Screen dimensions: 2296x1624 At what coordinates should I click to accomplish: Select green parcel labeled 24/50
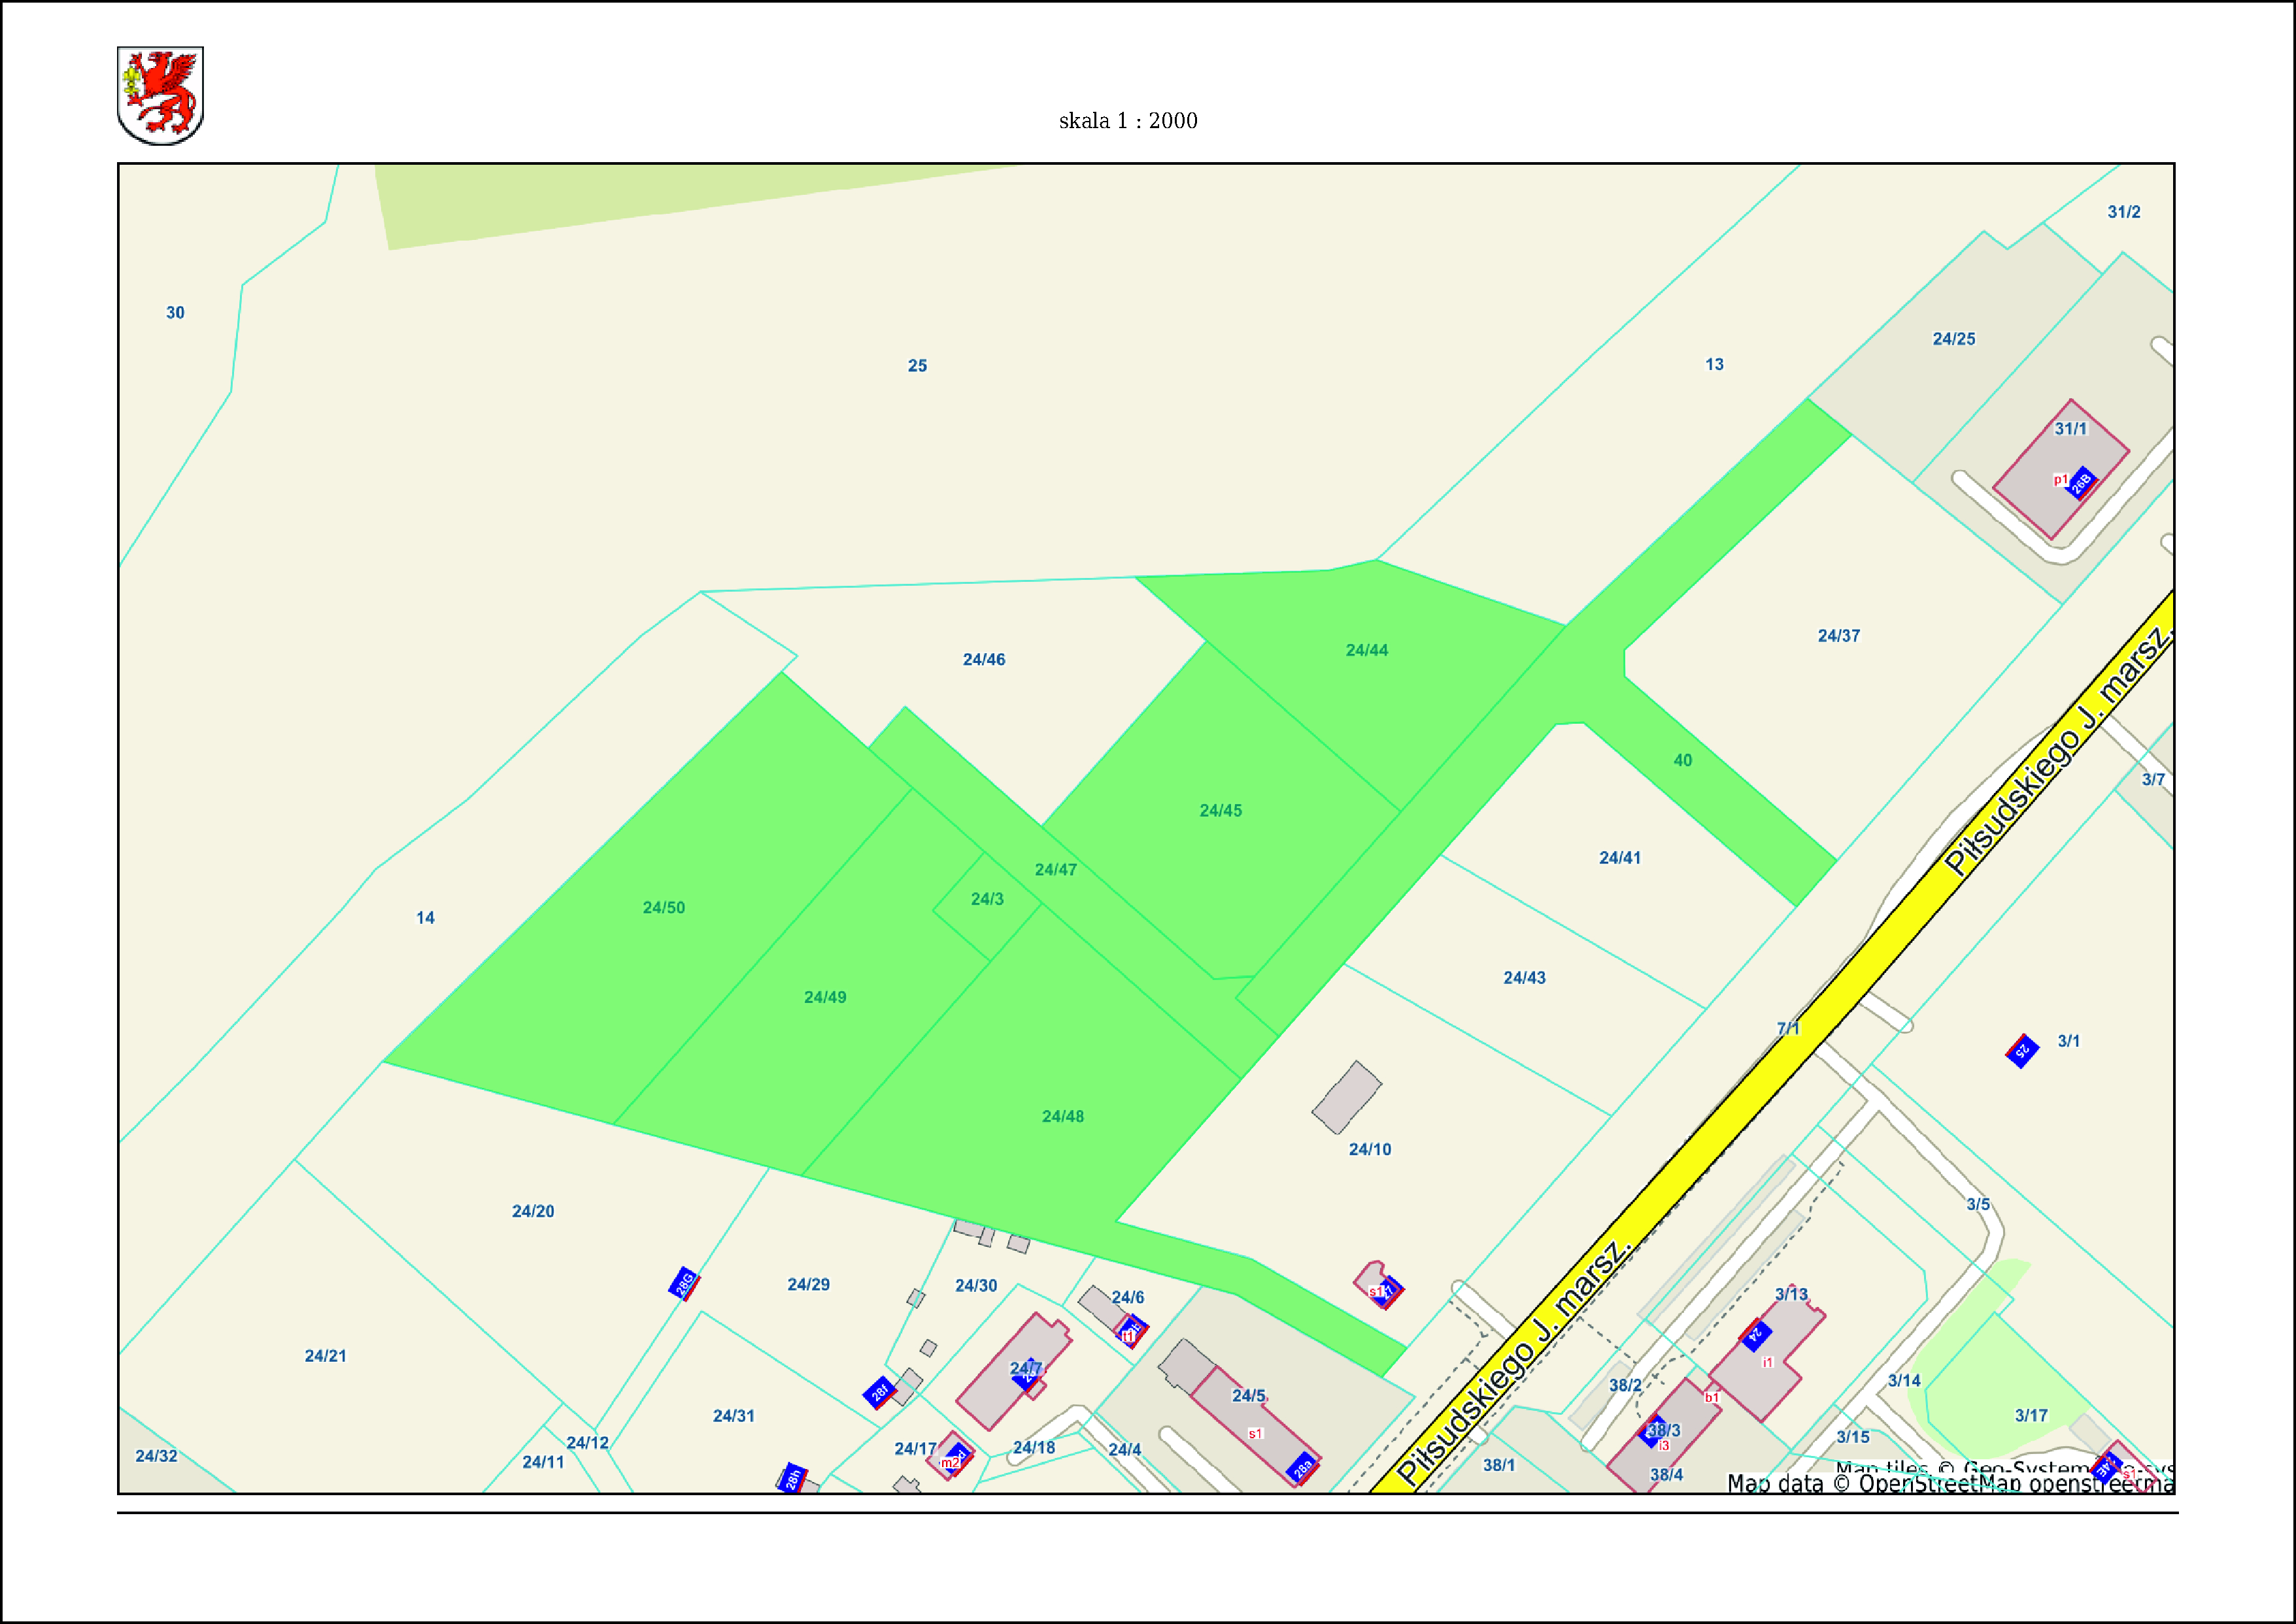(x=663, y=908)
